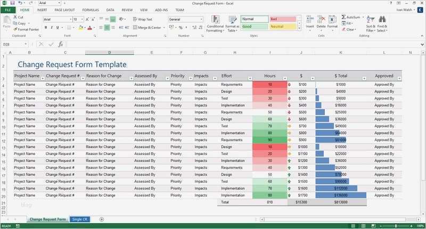Insert a function using fx
This screenshot has height=229, width=426.
(x=61, y=44)
